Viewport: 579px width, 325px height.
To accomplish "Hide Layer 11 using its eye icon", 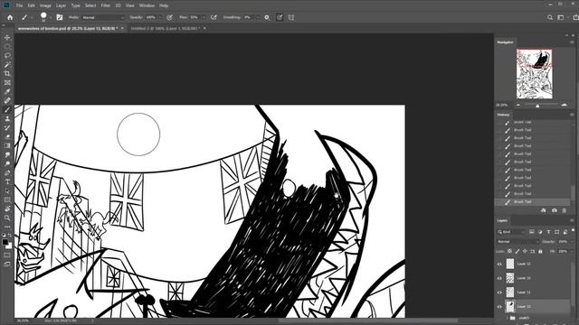I will pos(499,292).
